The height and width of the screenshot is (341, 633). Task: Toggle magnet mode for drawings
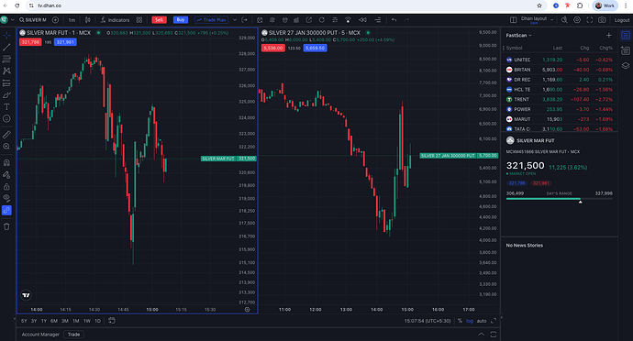tap(6, 162)
